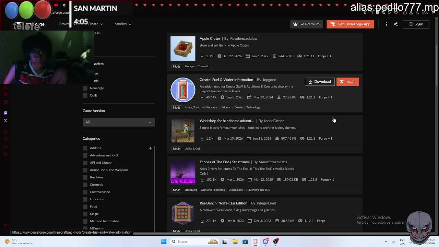
Task: Click the Utility & QoL tag under Workshop
Action: coord(192,149)
